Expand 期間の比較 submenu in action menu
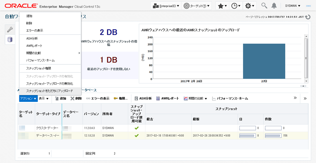The height and width of the screenshot is (163, 316). [x=50, y=53]
